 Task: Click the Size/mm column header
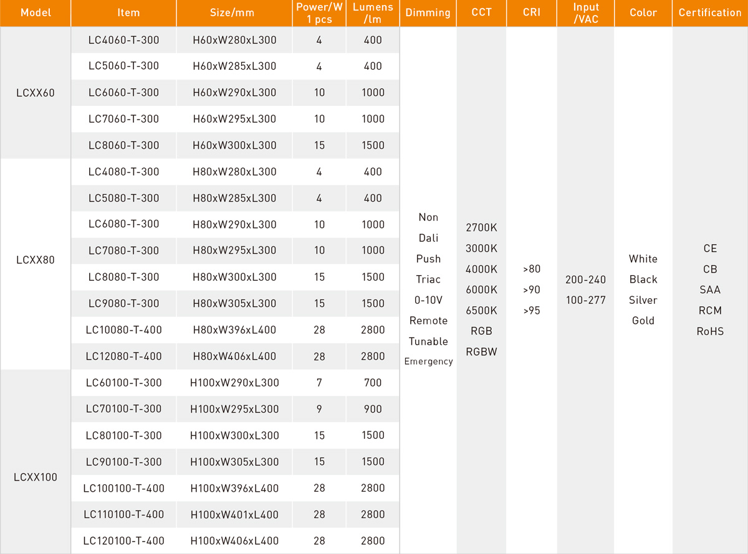pyautogui.click(x=234, y=13)
